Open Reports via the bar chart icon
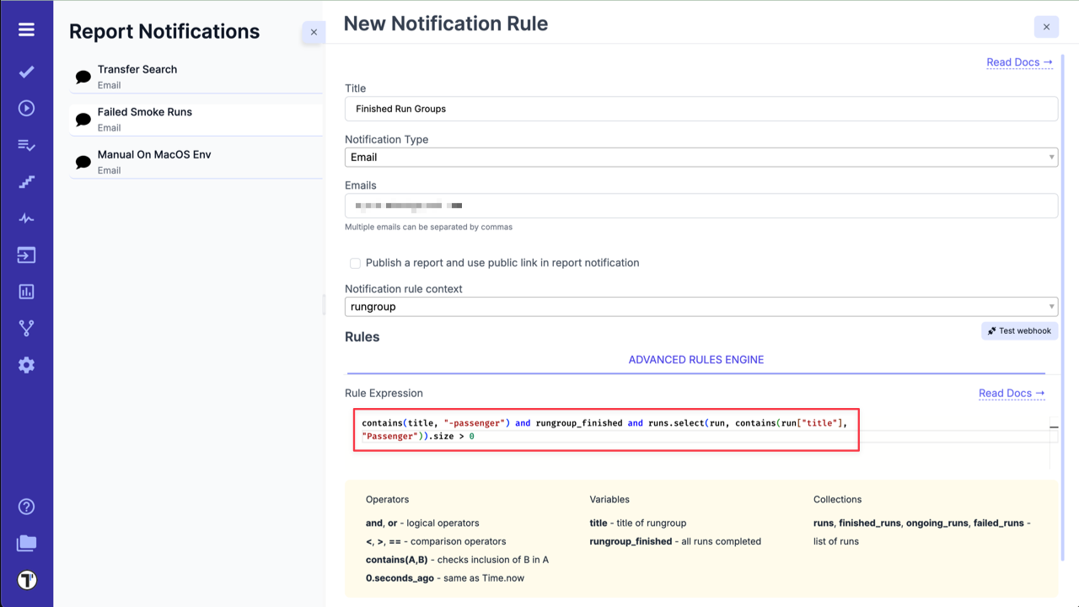 tap(26, 291)
